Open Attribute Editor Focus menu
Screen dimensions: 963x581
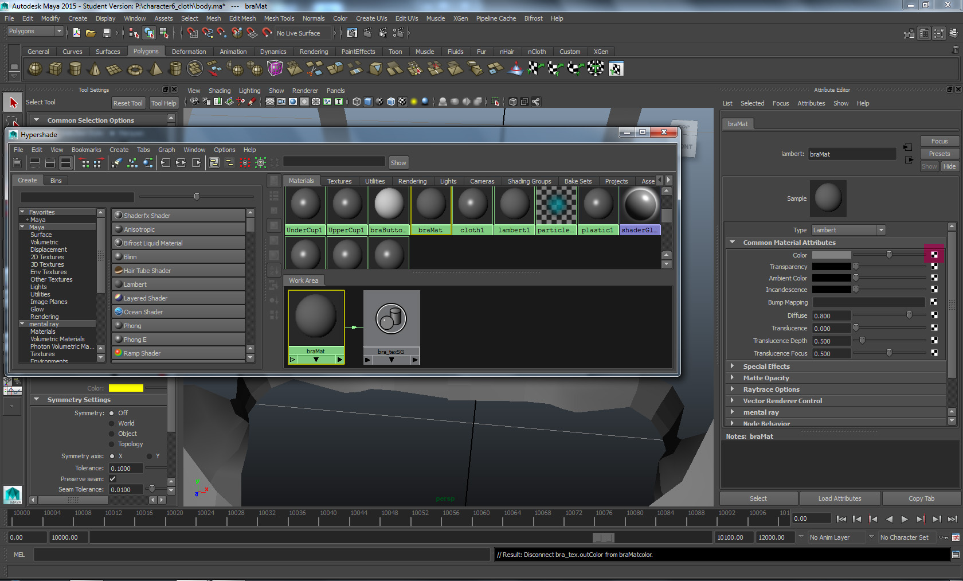[x=781, y=103]
